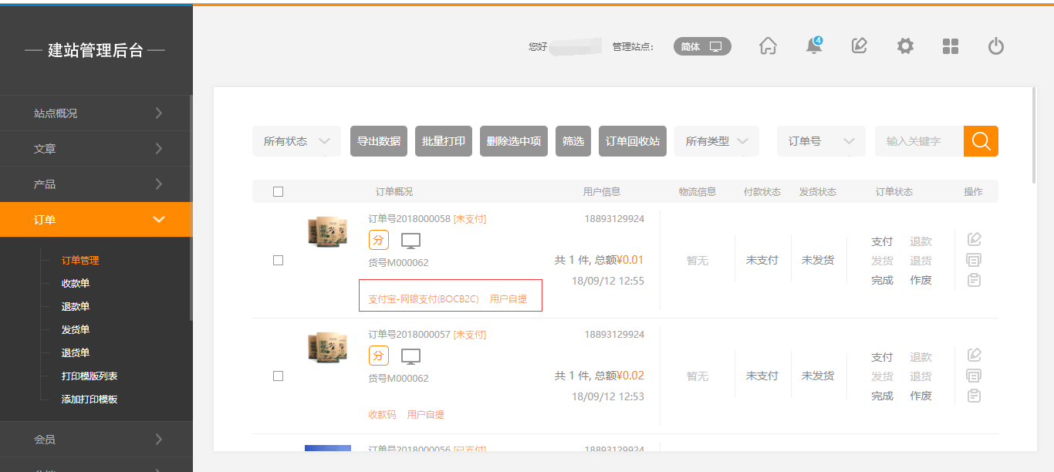The image size is (1054, 472).
Task: Click the 输入关键字 search input field
Action: point(918,141)
